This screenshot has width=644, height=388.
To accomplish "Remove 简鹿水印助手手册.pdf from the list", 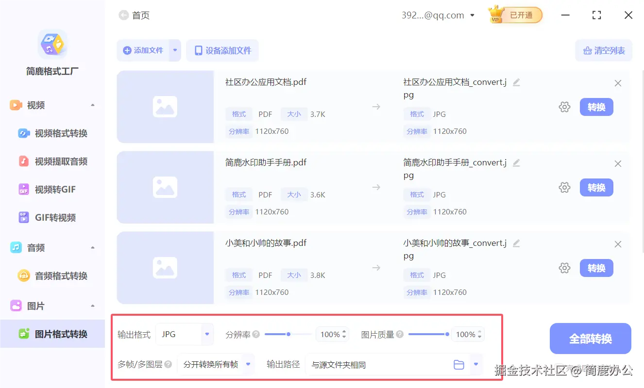I will click(x=618, y=164).
